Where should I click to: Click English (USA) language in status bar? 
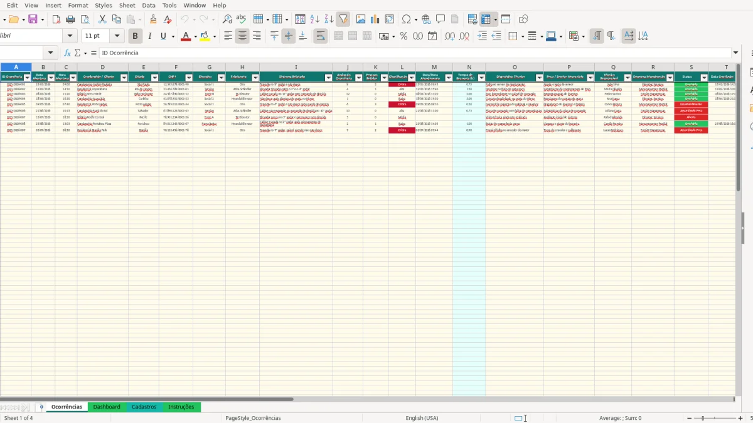(422, 418)
